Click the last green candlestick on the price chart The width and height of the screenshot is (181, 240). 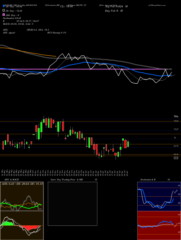pos(128,144)
